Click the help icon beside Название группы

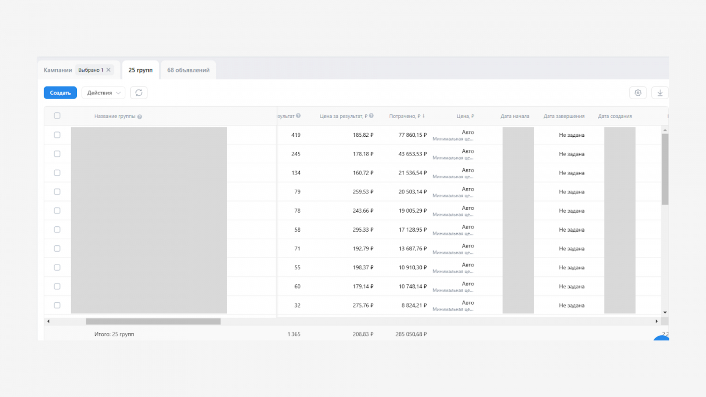click(139, 117)
